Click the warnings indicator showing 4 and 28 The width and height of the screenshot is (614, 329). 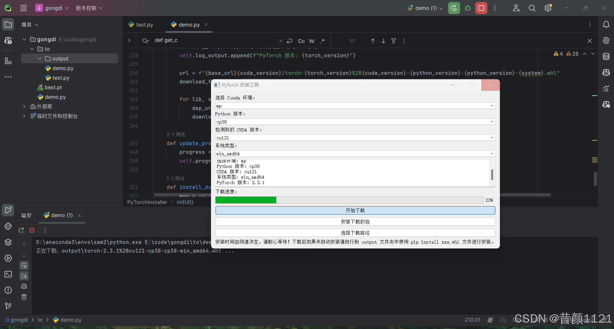566,54
